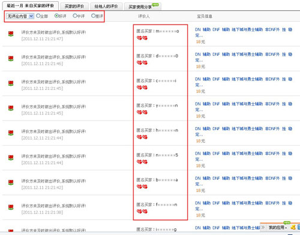The width and height of the screenshot is (300, 235).
Task: Open the product link in buyer d******0's row
Action: click(244, 57)
